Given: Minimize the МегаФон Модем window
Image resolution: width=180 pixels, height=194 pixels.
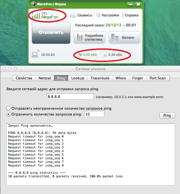Looking at the screenshot, I should [x=131, y=4].
